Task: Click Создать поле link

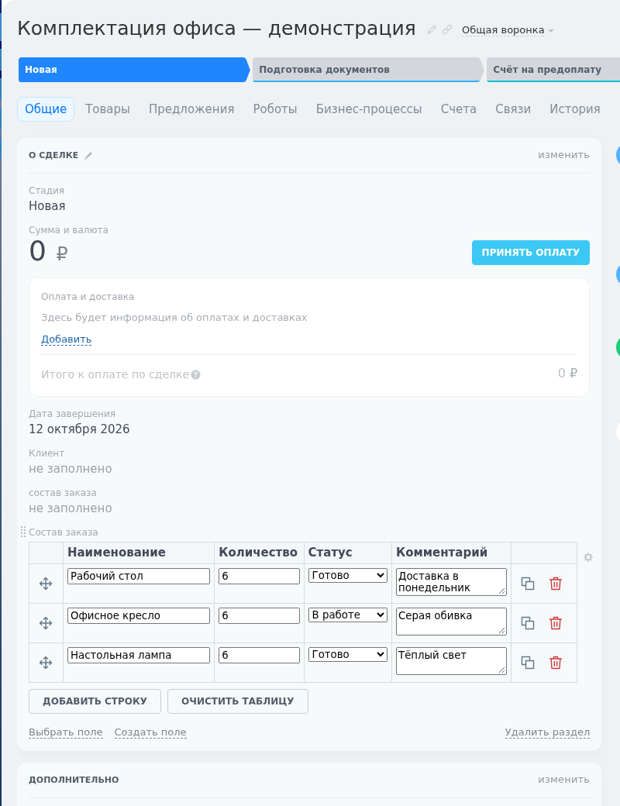Action: pos(150,732)
